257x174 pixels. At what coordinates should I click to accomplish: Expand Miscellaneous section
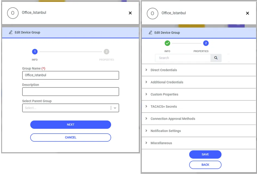click(x=199, y=143)
